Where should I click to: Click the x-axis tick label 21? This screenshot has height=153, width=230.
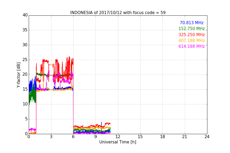pyautogui.click(x=185, y=137)
